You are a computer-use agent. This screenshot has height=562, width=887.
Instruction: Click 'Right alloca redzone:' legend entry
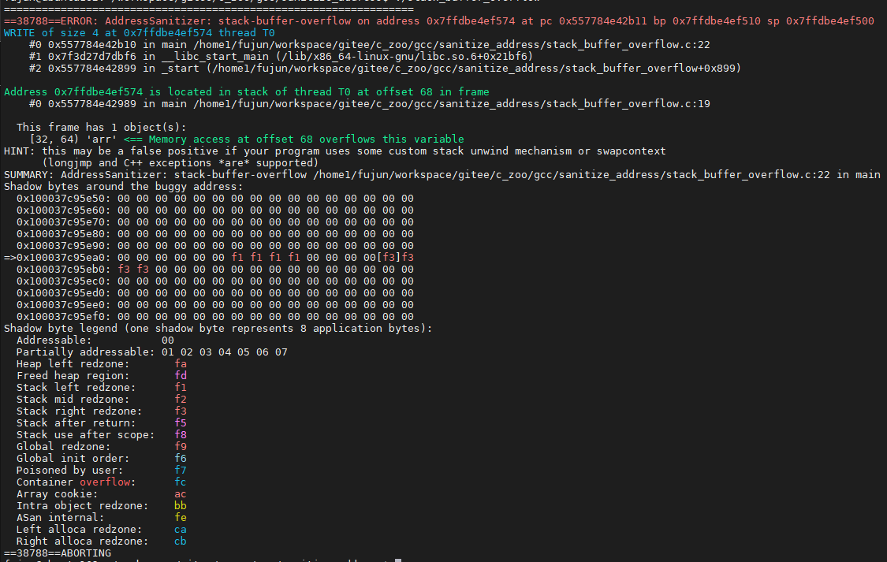82,542
